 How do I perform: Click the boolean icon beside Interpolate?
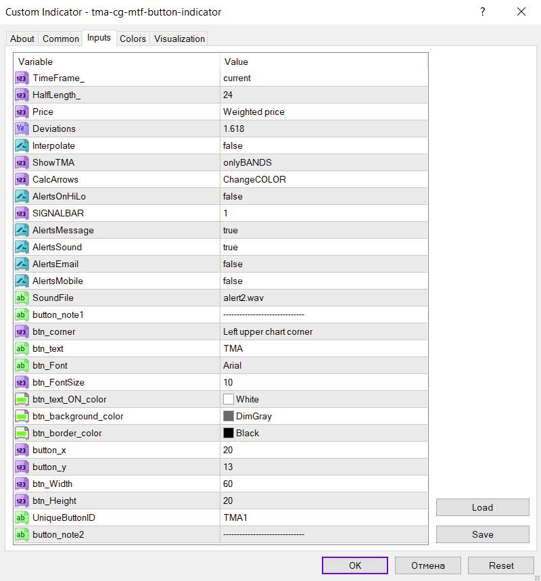(21, 146)
